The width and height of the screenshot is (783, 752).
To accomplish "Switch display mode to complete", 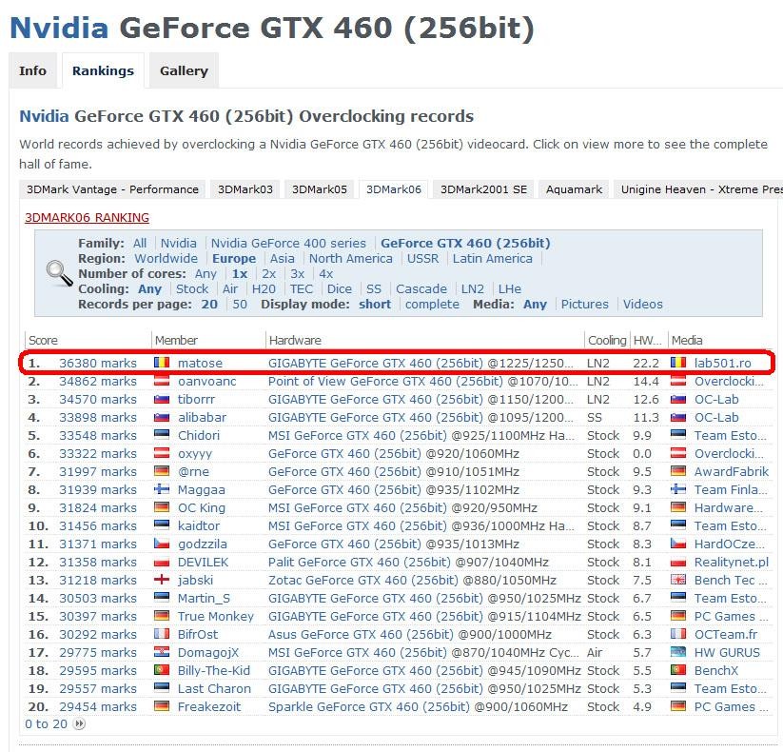I will (432, 305).
